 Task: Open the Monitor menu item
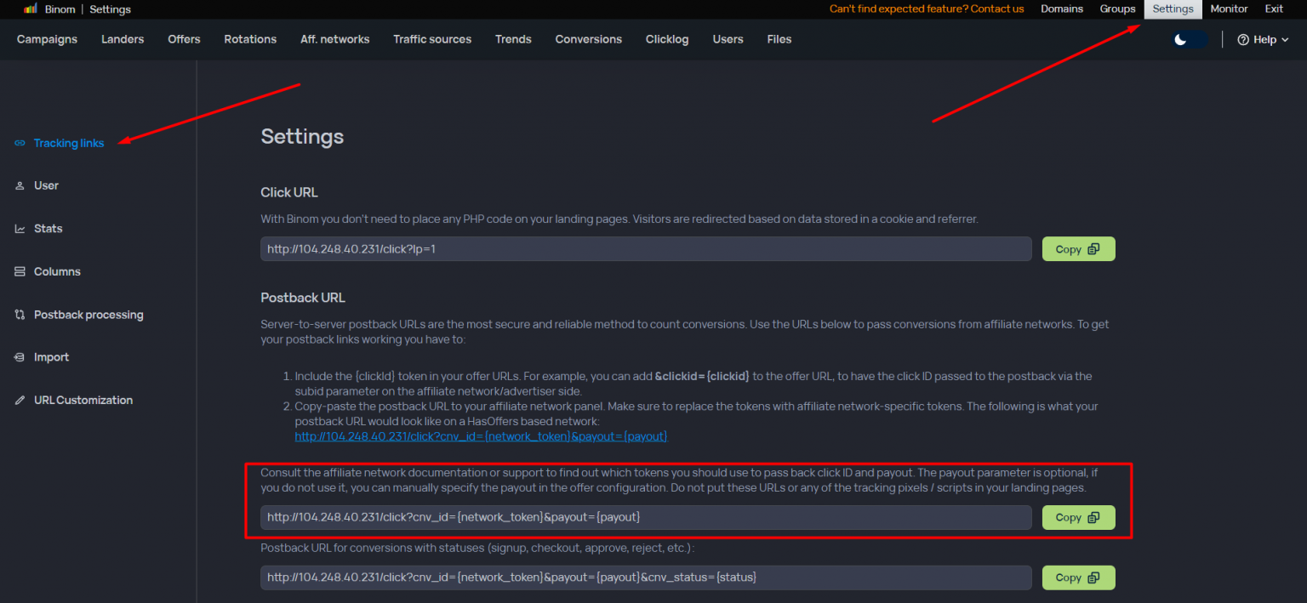tap(1229, 9)
